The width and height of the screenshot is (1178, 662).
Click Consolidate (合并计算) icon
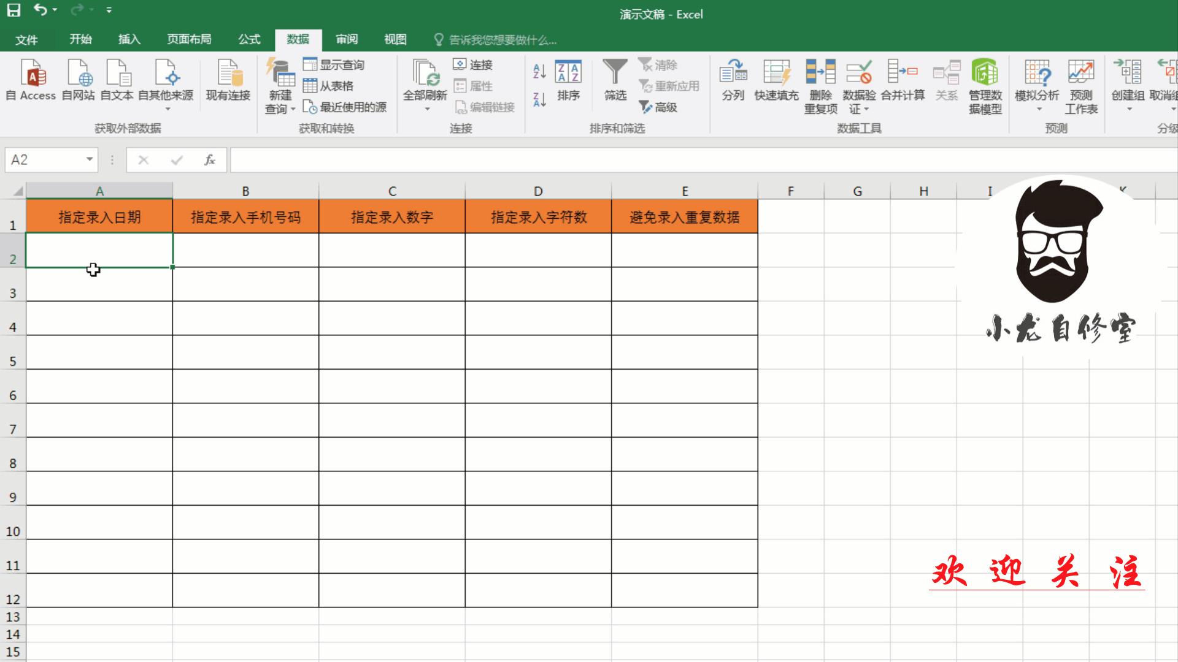coord(903,72)
